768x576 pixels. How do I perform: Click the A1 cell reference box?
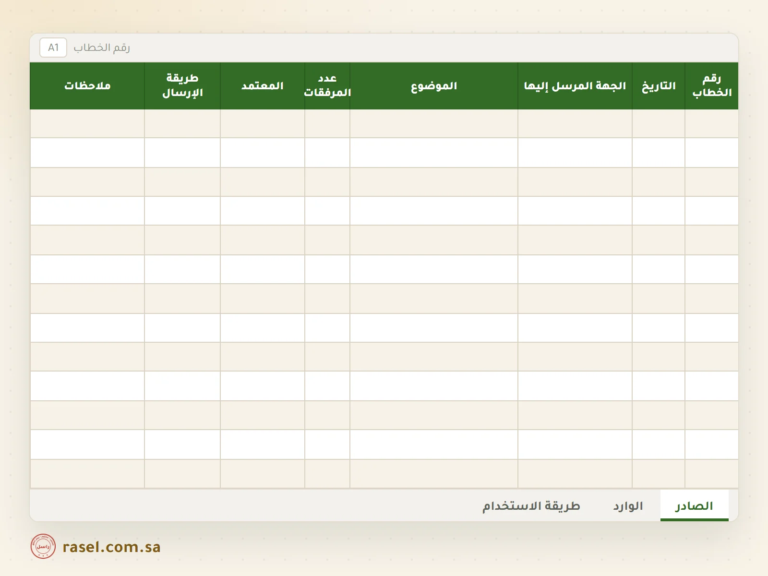pyautogui.click(x=53, y=48)
